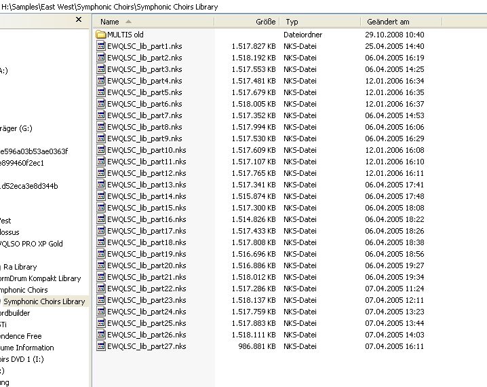
Task: Click the EWQLSC_lib_part17.nks file icon
Action: pos(101,231)
